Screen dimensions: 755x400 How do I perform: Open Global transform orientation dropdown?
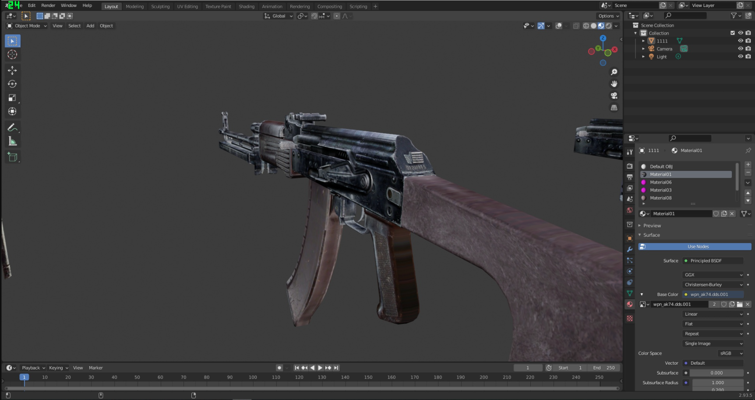(278, 16)
